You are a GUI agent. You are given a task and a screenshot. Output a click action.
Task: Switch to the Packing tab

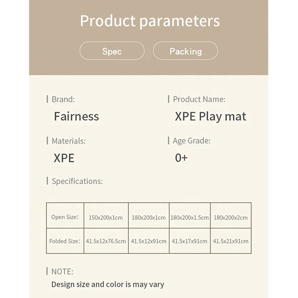[x=186, y=51]
